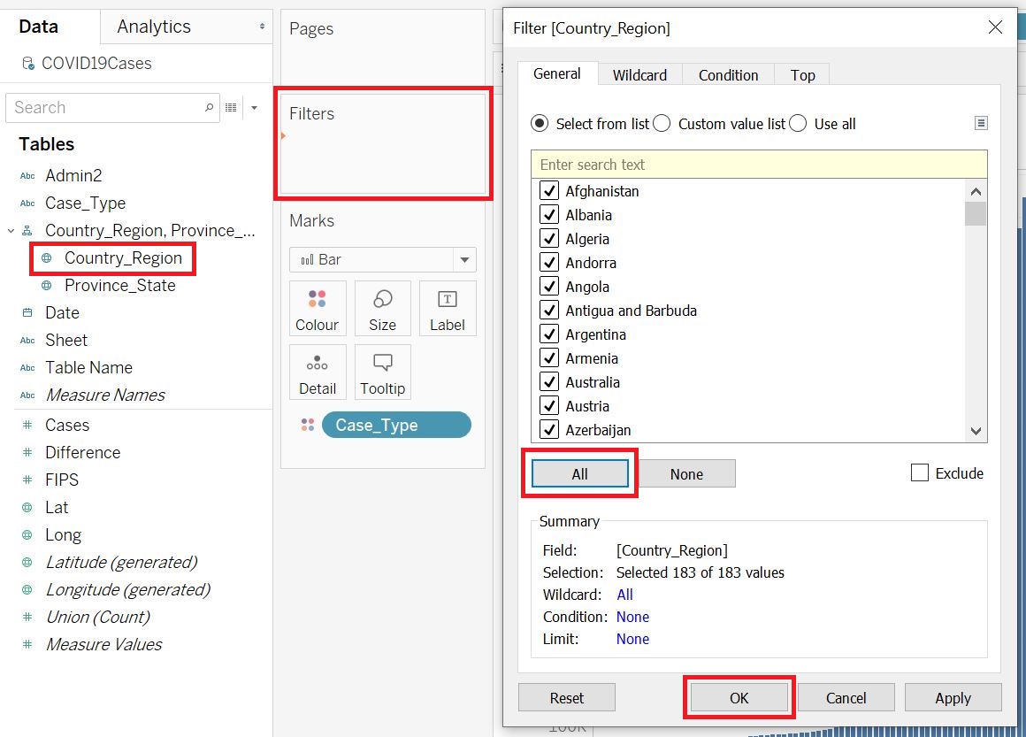Screen dimensions: 1026x737
Task: Click the Apply button
Action: coord(953,697)
